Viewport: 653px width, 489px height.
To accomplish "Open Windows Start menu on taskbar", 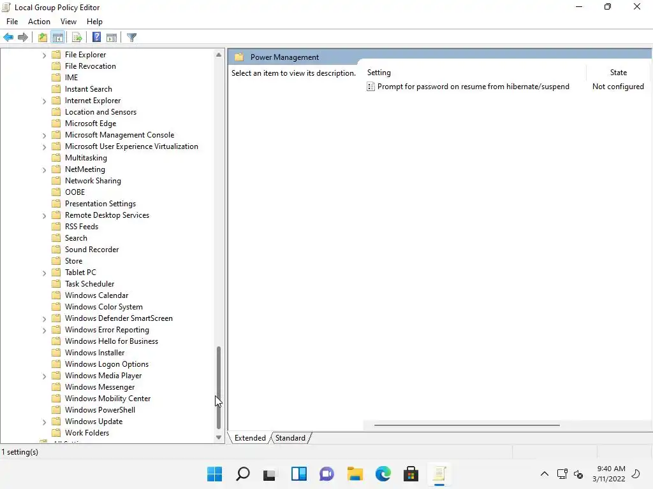I will 215,474.
